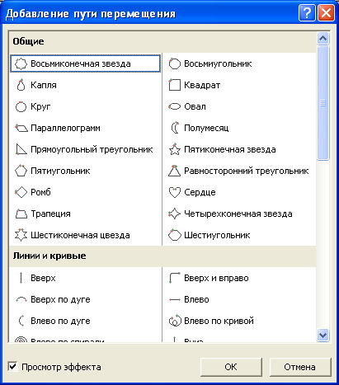This screenshot has height=385, width=339.
Task: Click the scrollbar down arrow
Action: (323, 335)
